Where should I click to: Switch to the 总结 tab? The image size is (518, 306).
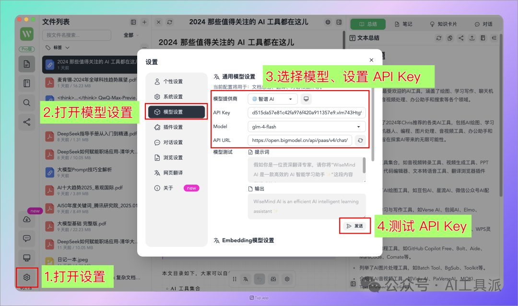pyautogui.click(x=368, y=24)
